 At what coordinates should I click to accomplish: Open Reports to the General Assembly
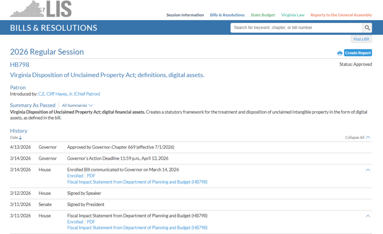pos(341,15)
